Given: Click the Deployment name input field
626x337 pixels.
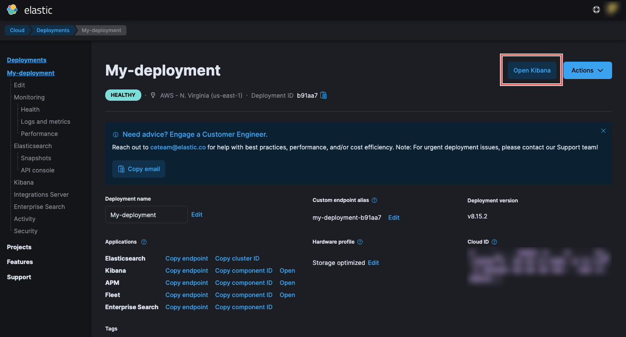Looking at the screenshot, I should [146, 215].
